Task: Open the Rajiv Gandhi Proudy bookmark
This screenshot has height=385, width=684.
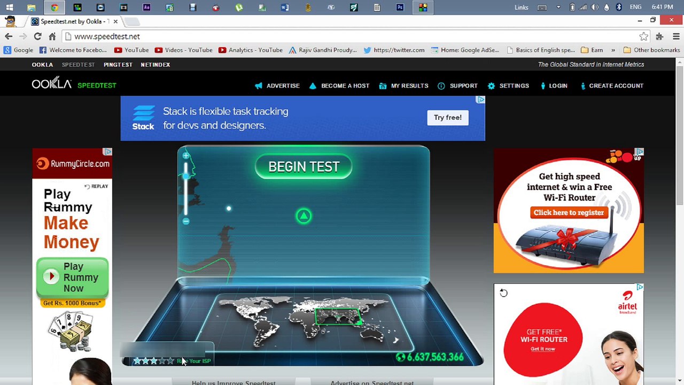Action: 322,50
